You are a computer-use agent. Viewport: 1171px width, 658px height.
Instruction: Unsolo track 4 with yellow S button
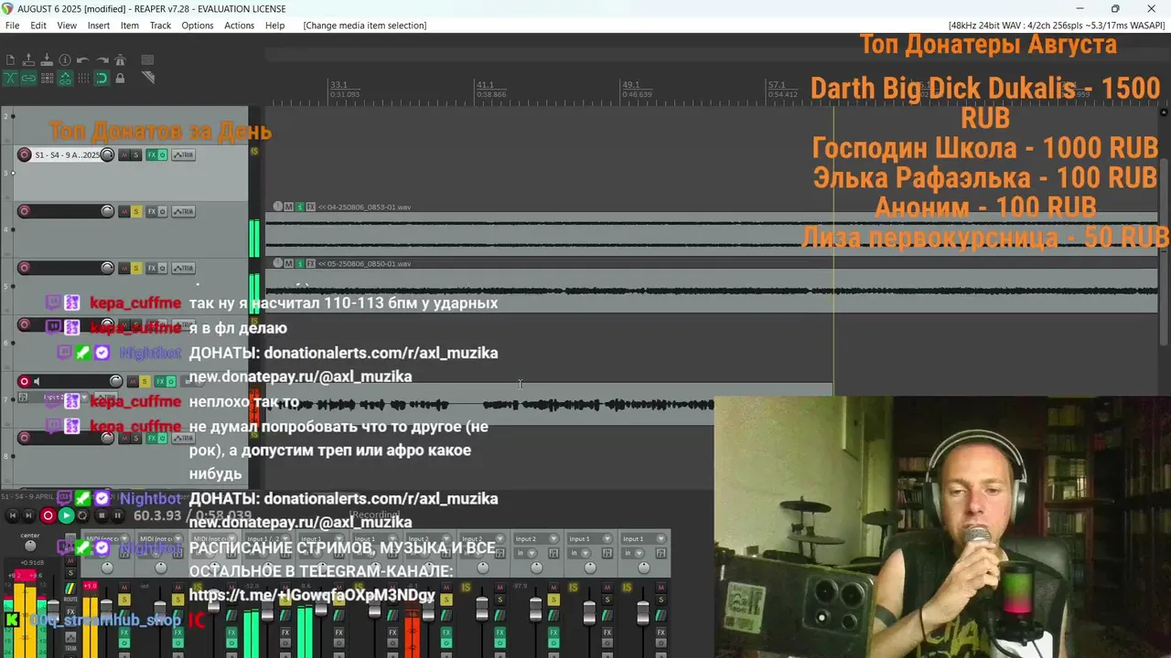click(x=136, y=211)
